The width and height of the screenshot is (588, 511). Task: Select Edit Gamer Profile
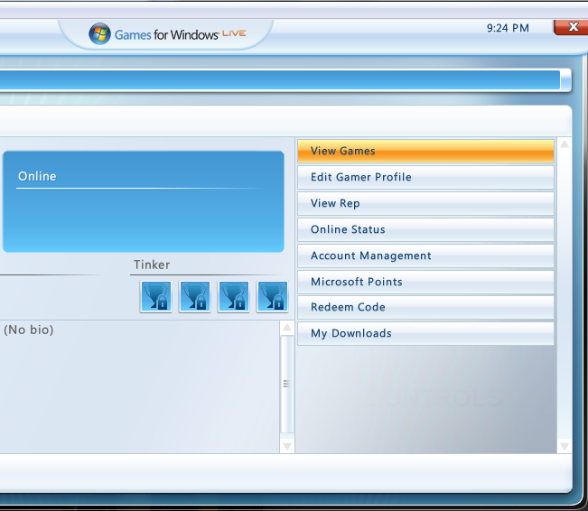click(425, 177)
